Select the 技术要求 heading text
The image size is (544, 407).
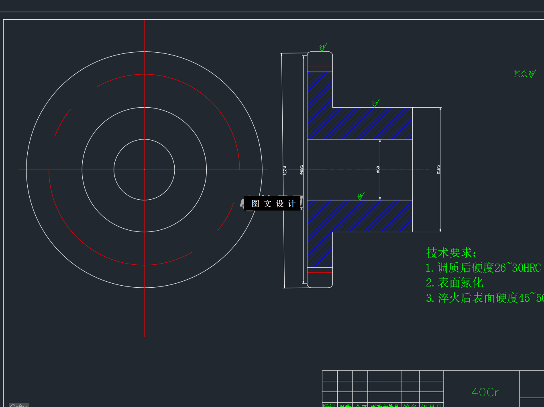(x=451, y=253)
